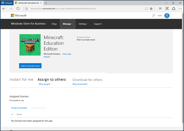Screen dimensions: 184x131
Task: Open the Make a Web Note icon
Action: click(167, 8)
